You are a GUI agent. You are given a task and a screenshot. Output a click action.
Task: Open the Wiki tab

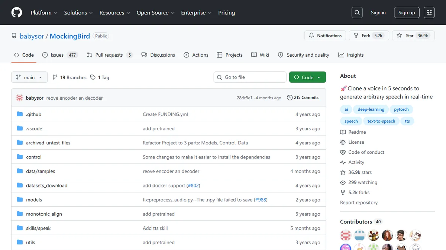tap(260, 55)
